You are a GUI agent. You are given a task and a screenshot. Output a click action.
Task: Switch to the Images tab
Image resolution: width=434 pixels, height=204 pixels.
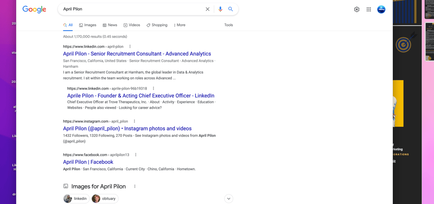click(88, 25)
